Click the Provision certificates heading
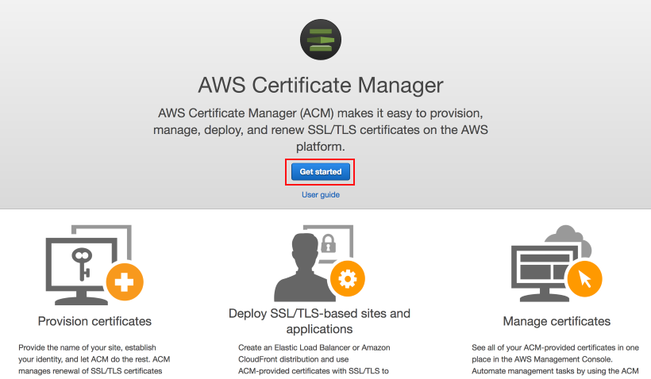The image size is (651, 379). click(x=94, y=321)
